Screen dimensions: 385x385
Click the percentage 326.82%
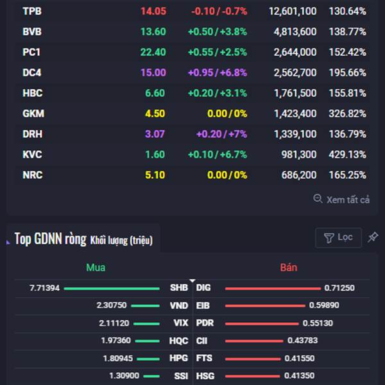[x=347, y=114]
